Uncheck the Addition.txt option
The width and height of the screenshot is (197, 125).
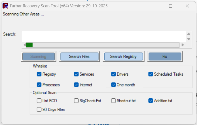pos(151,101)
